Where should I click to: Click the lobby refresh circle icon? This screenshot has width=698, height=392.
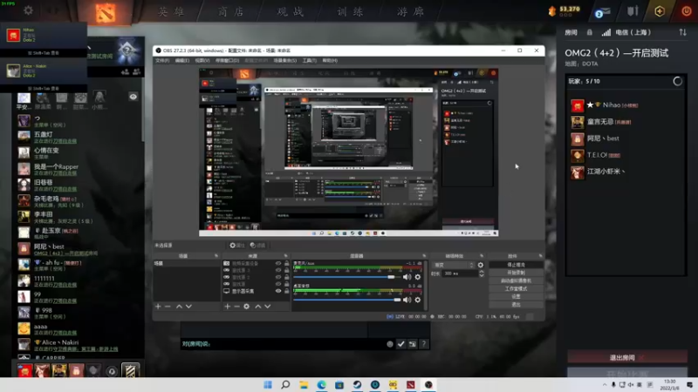pyautogui.click(x=677, y=81)
